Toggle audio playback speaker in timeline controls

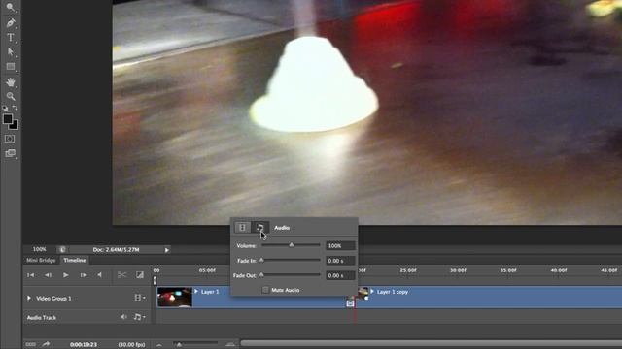click(99, 275)
